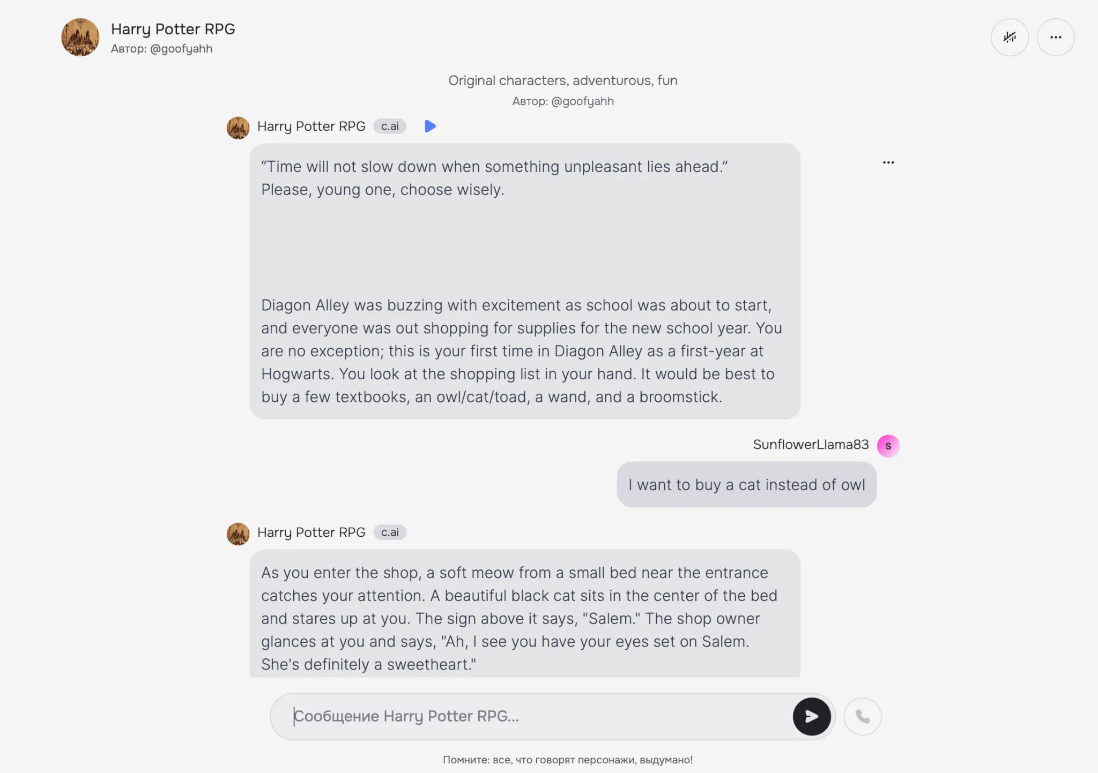Open @goofyahh link below character description
1098x773 pixels.
(582, 101)
